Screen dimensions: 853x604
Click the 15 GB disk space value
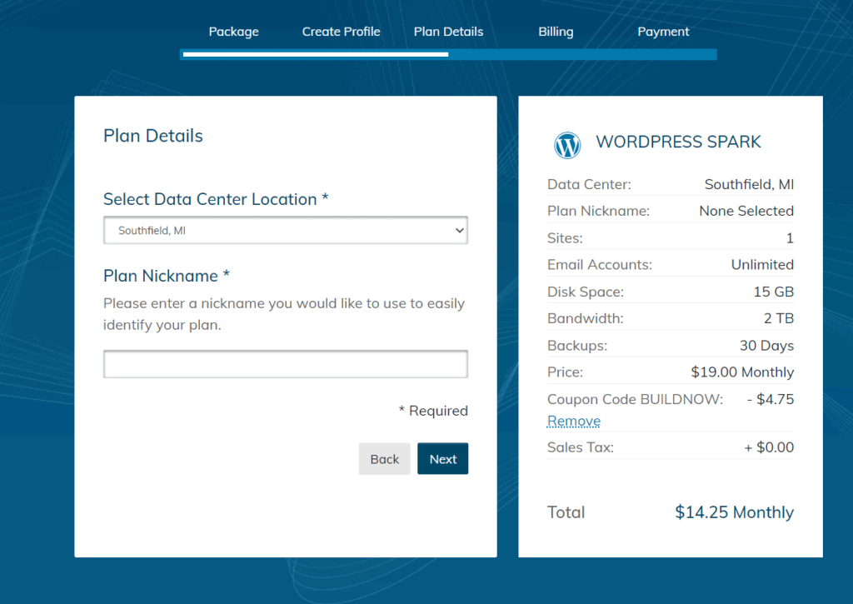(774, 292)
